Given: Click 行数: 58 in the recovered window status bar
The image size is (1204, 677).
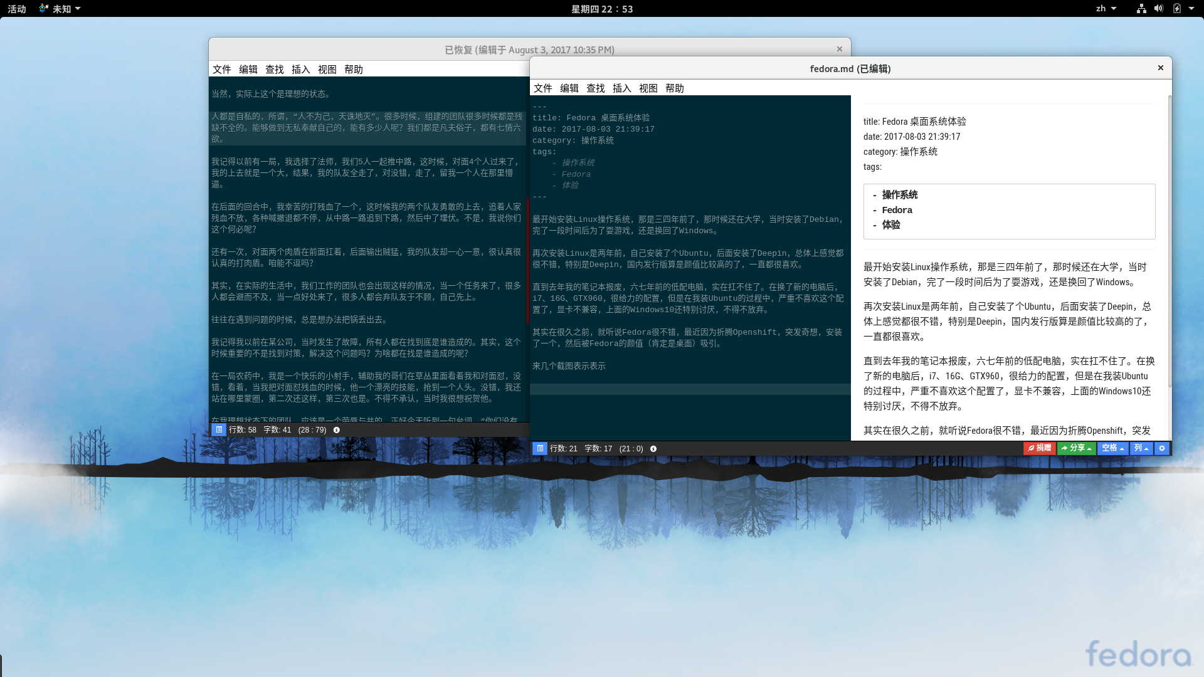Looking at the screenshot, I should pos(243,430).
